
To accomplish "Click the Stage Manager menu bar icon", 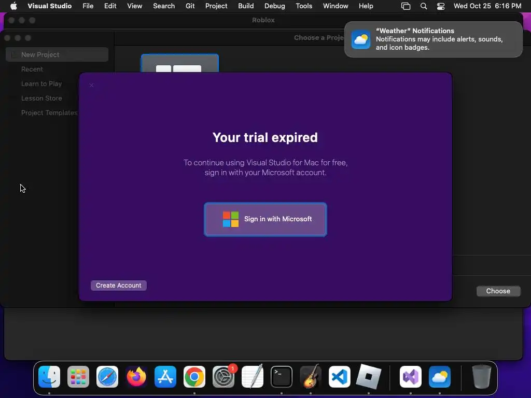I will pos(406,6).
